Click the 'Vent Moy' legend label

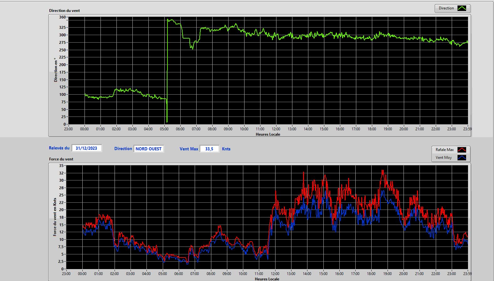coord(444,158)
